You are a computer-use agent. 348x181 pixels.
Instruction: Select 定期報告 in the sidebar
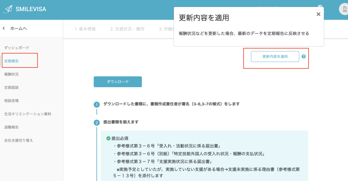pyautogui.click(x=11, y=61)
